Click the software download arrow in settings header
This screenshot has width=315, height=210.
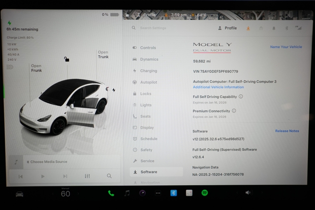coord(248,29)
